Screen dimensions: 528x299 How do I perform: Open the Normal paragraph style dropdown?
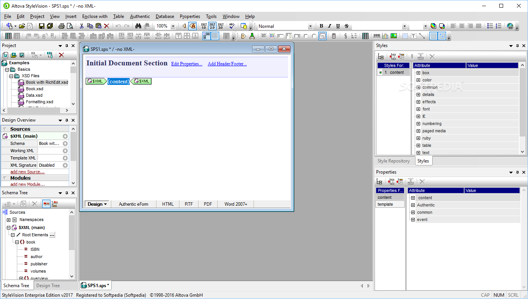point(310,26)
